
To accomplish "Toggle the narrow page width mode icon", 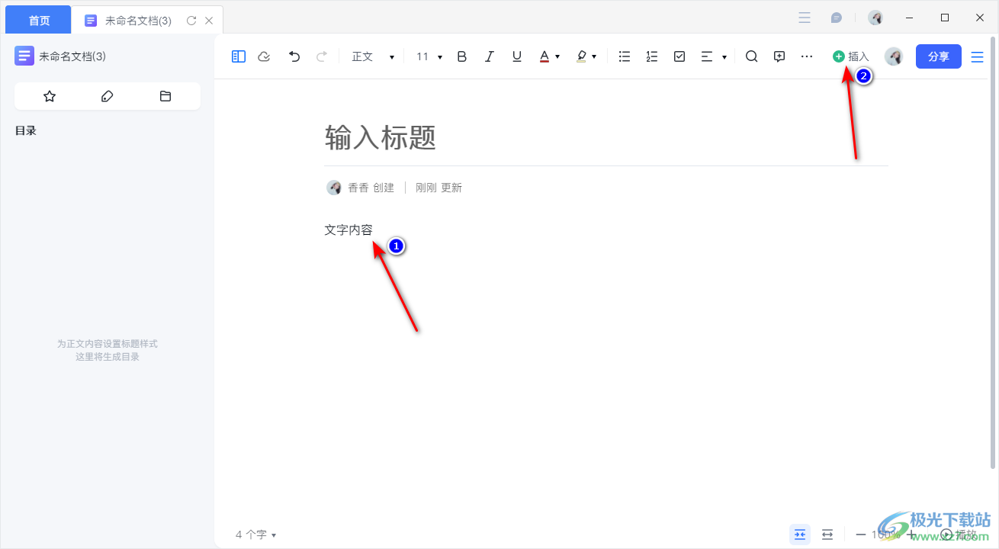I will (x=800, y=535).
